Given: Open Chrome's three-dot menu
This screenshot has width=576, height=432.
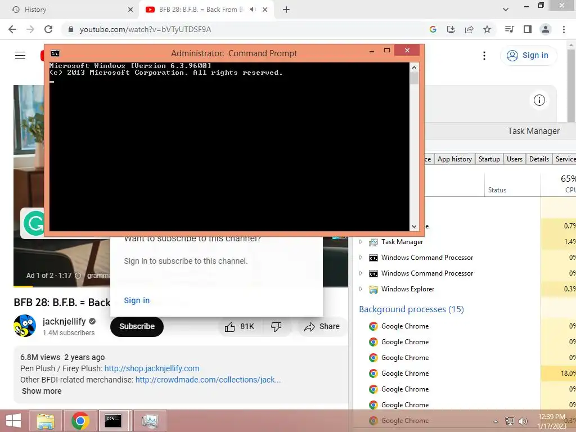Looking at the screenshot, I should point(564,29).
